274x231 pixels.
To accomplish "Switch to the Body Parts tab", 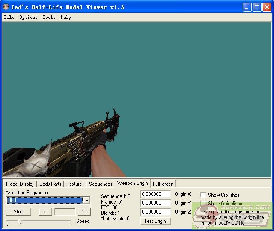I will coord(50,184).
